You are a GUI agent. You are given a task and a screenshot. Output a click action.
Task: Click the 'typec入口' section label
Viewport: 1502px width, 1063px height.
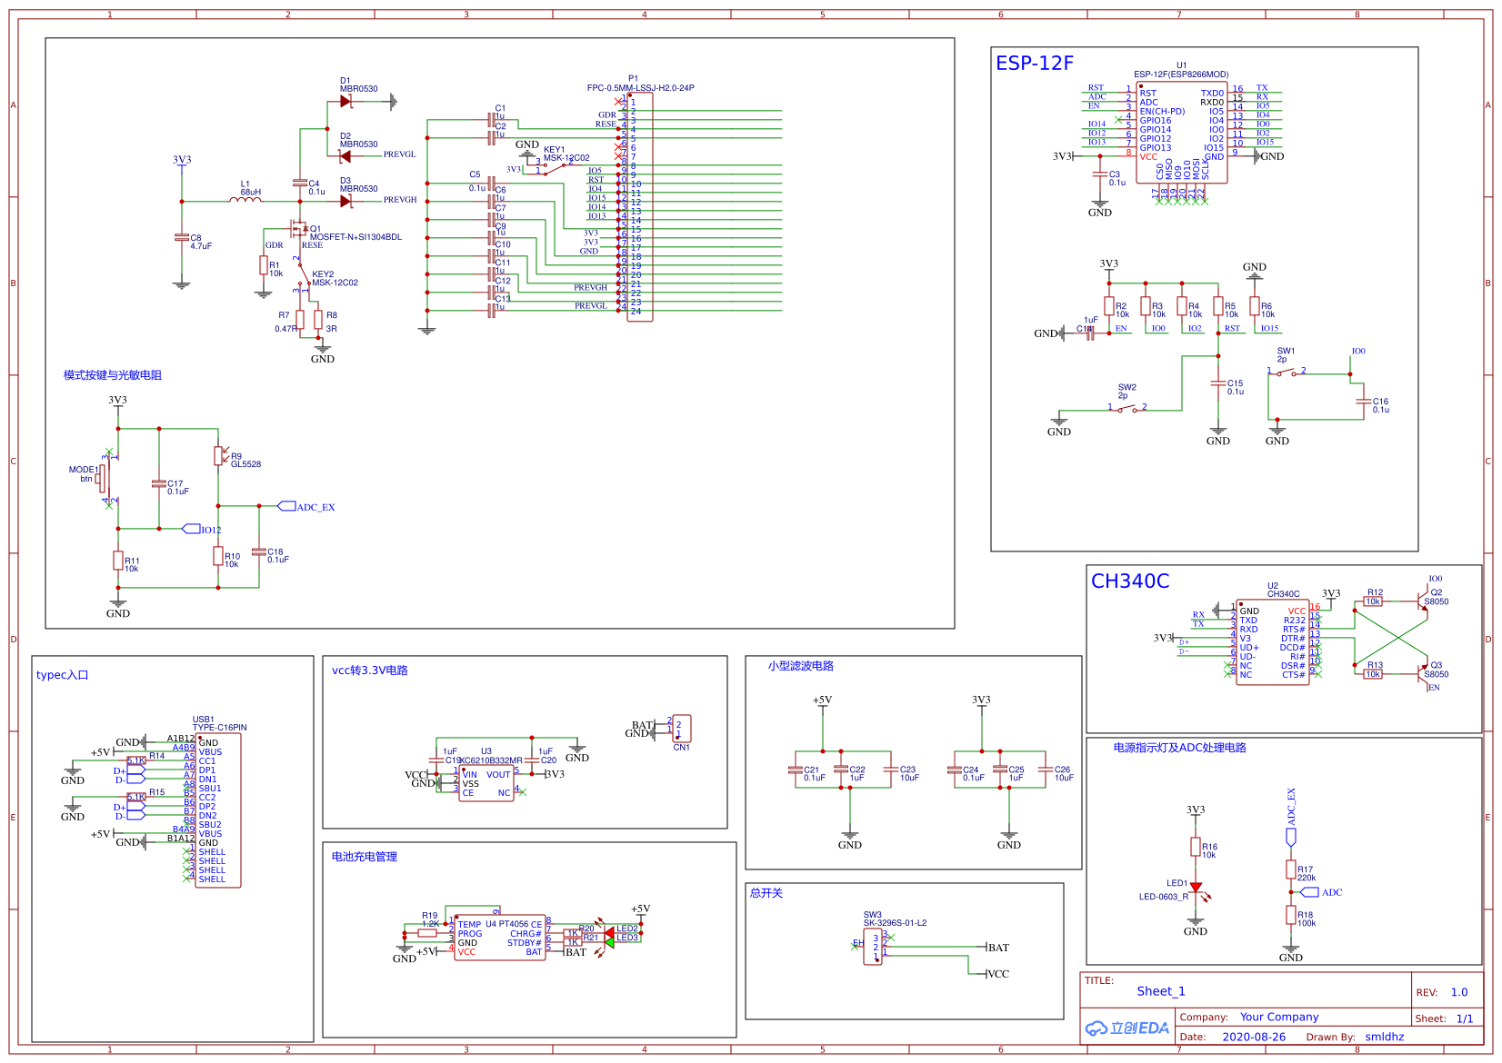click(62, 675)
